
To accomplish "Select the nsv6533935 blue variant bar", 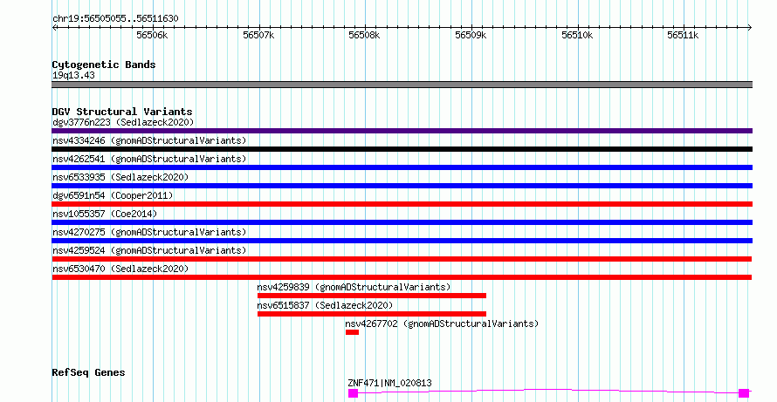I will (x=402, y=186).
